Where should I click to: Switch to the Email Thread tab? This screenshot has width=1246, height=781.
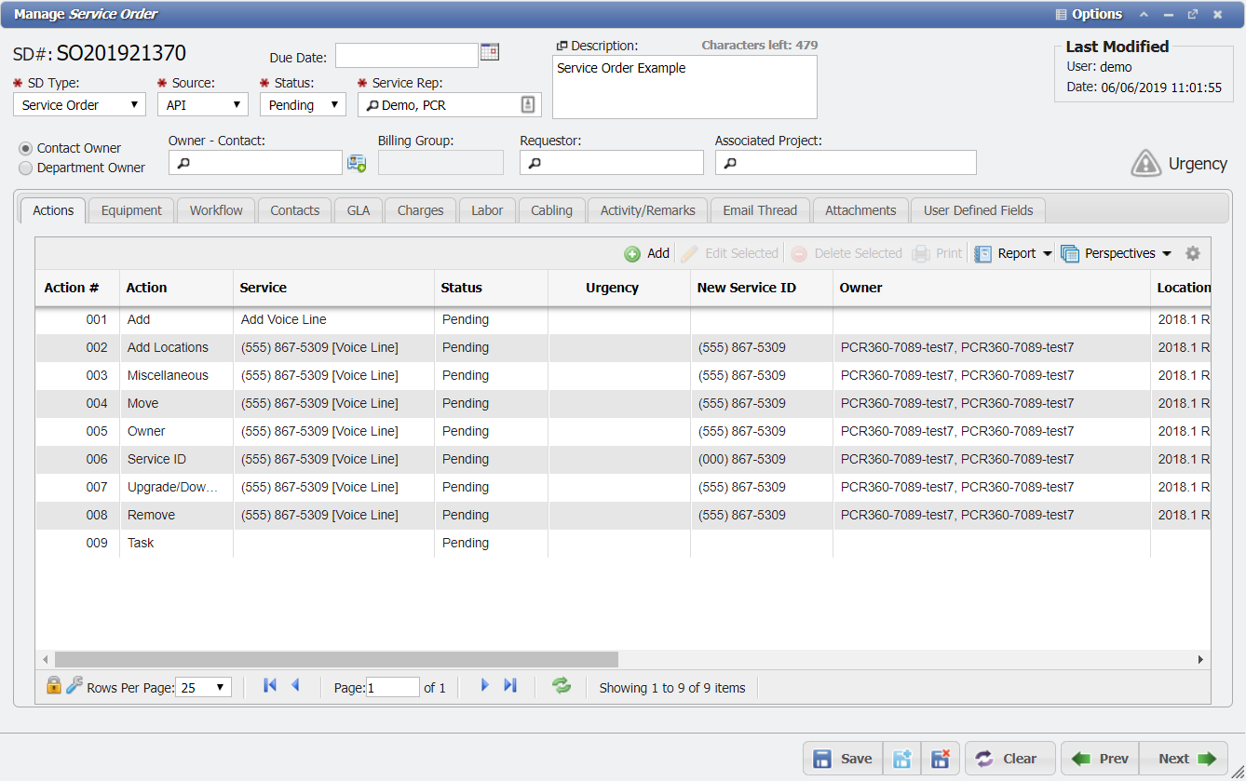(760, 210)
